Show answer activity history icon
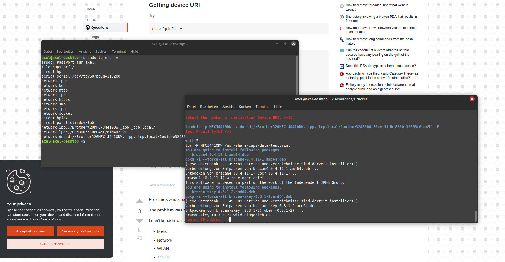 (140, 238)
